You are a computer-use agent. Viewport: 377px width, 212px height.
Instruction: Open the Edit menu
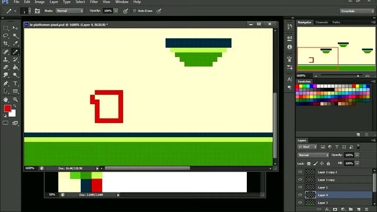(x=27, y=2)
